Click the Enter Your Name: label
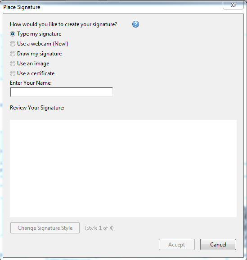This screenshot has width=247, height=260. tap(31, 83)
